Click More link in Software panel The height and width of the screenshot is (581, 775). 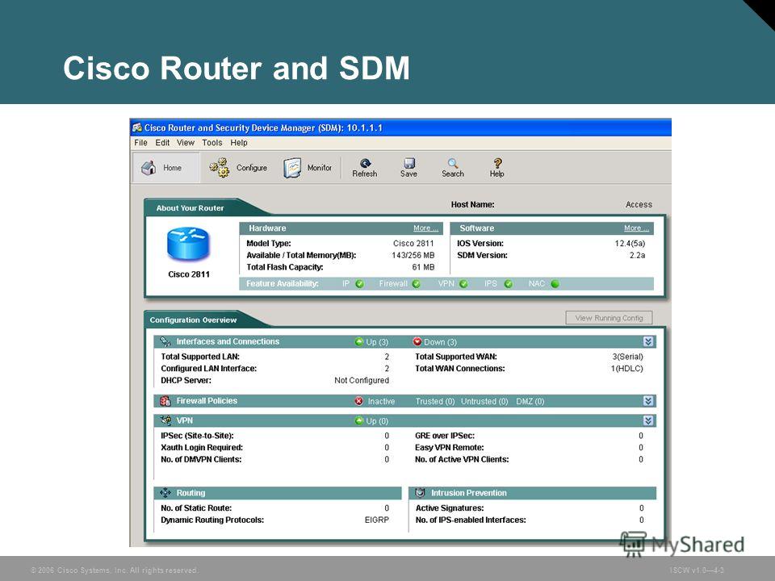[x=636, y=228]
